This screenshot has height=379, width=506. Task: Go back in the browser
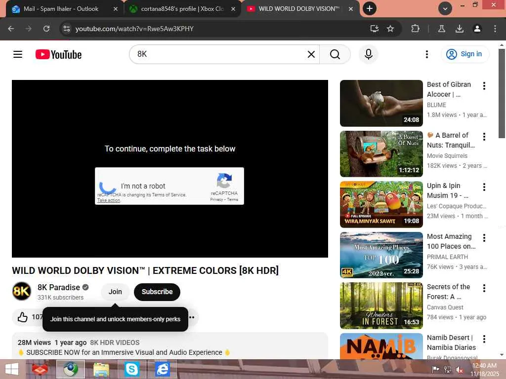pyautogui.click(x=11, y=29)
